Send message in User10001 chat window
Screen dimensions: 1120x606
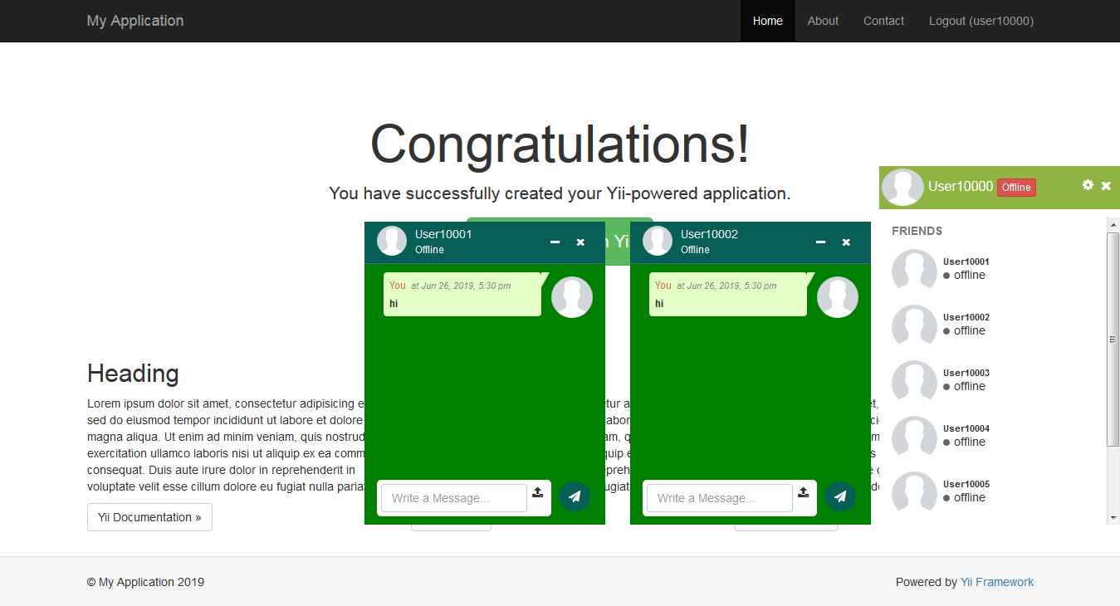point(575,496)
